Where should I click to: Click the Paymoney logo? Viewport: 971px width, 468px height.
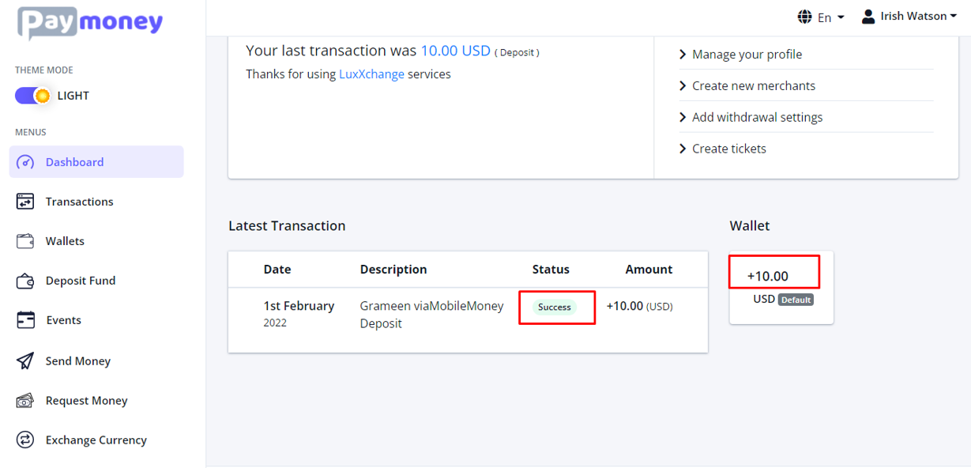click(x=90, y=22)
